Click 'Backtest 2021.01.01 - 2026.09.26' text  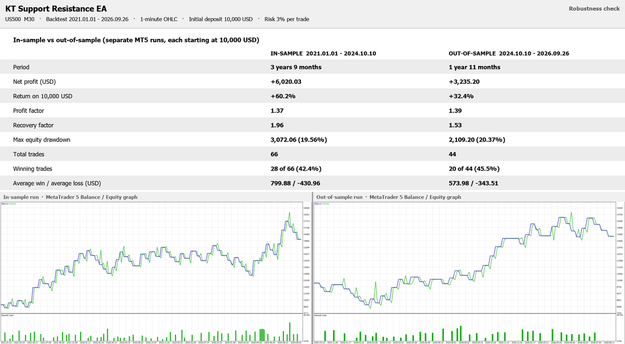(x=87, y=19)
